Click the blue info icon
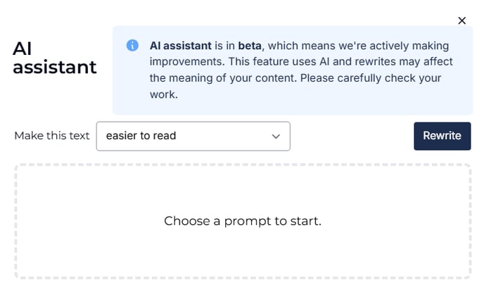The image size is (484, 304). coord(132,45)
